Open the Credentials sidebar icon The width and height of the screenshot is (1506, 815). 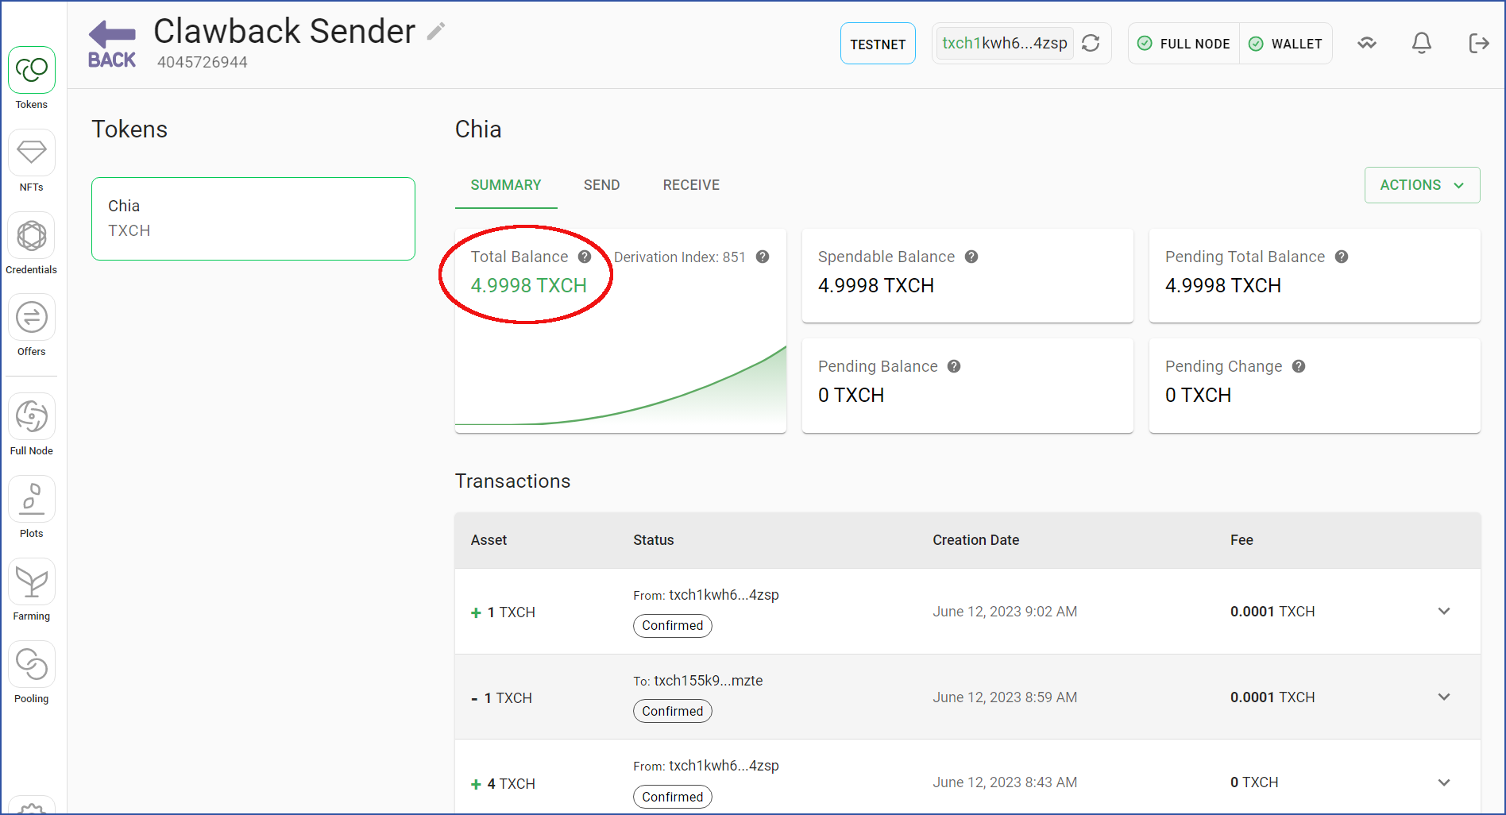(32, 244)
